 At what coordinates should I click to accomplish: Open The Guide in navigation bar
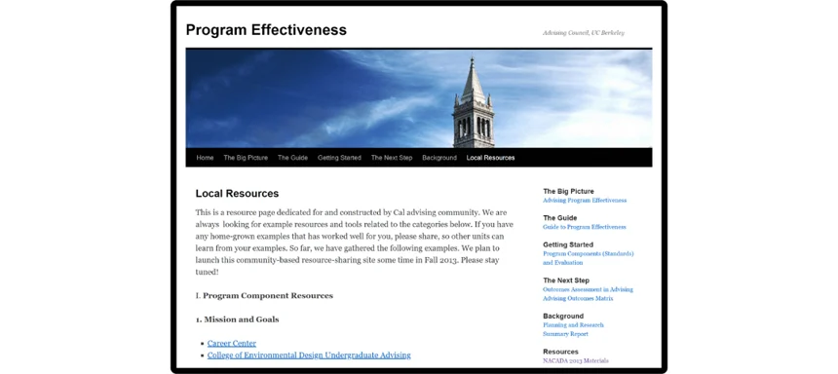[x=292, y=158]
